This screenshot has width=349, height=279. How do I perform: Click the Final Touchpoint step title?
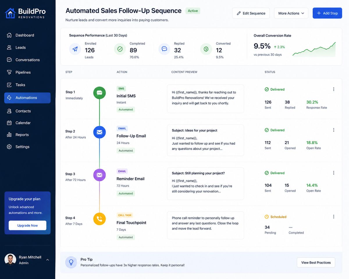click(131, 223)
